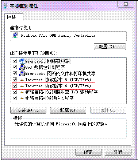
Task: Confirm with the 确定 button
Action: [x=88, y=152]
